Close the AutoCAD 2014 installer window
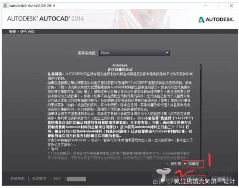This screenshot has height=188, width=239. (x=231, y=6)
